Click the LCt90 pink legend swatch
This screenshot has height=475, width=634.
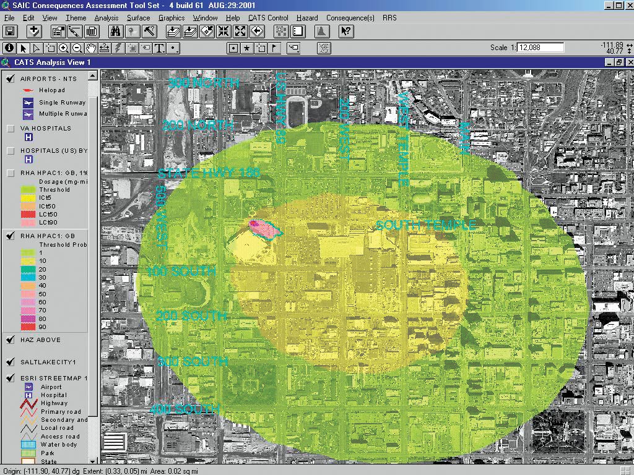coord(28,223)
